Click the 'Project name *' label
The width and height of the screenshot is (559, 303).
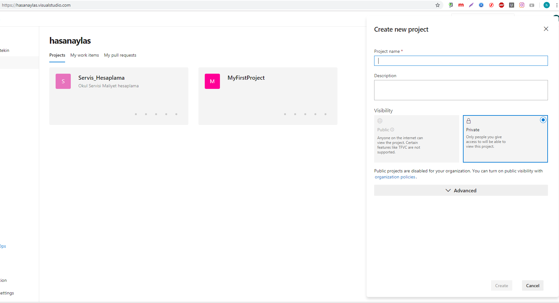388,51
